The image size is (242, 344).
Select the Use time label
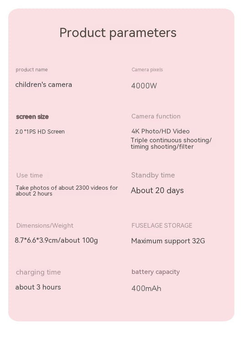(29, 175)
